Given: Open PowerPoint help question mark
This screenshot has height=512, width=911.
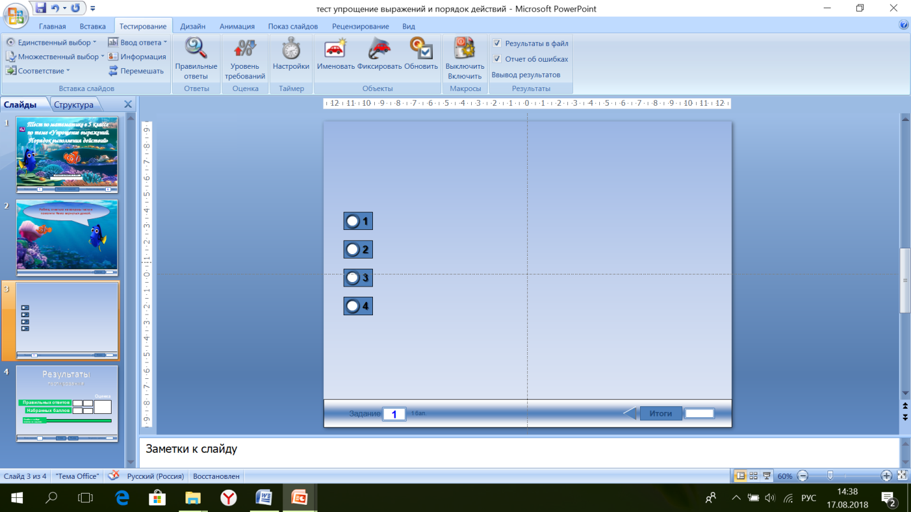Looking at the screenshot, I should click(x=903, y=25).
